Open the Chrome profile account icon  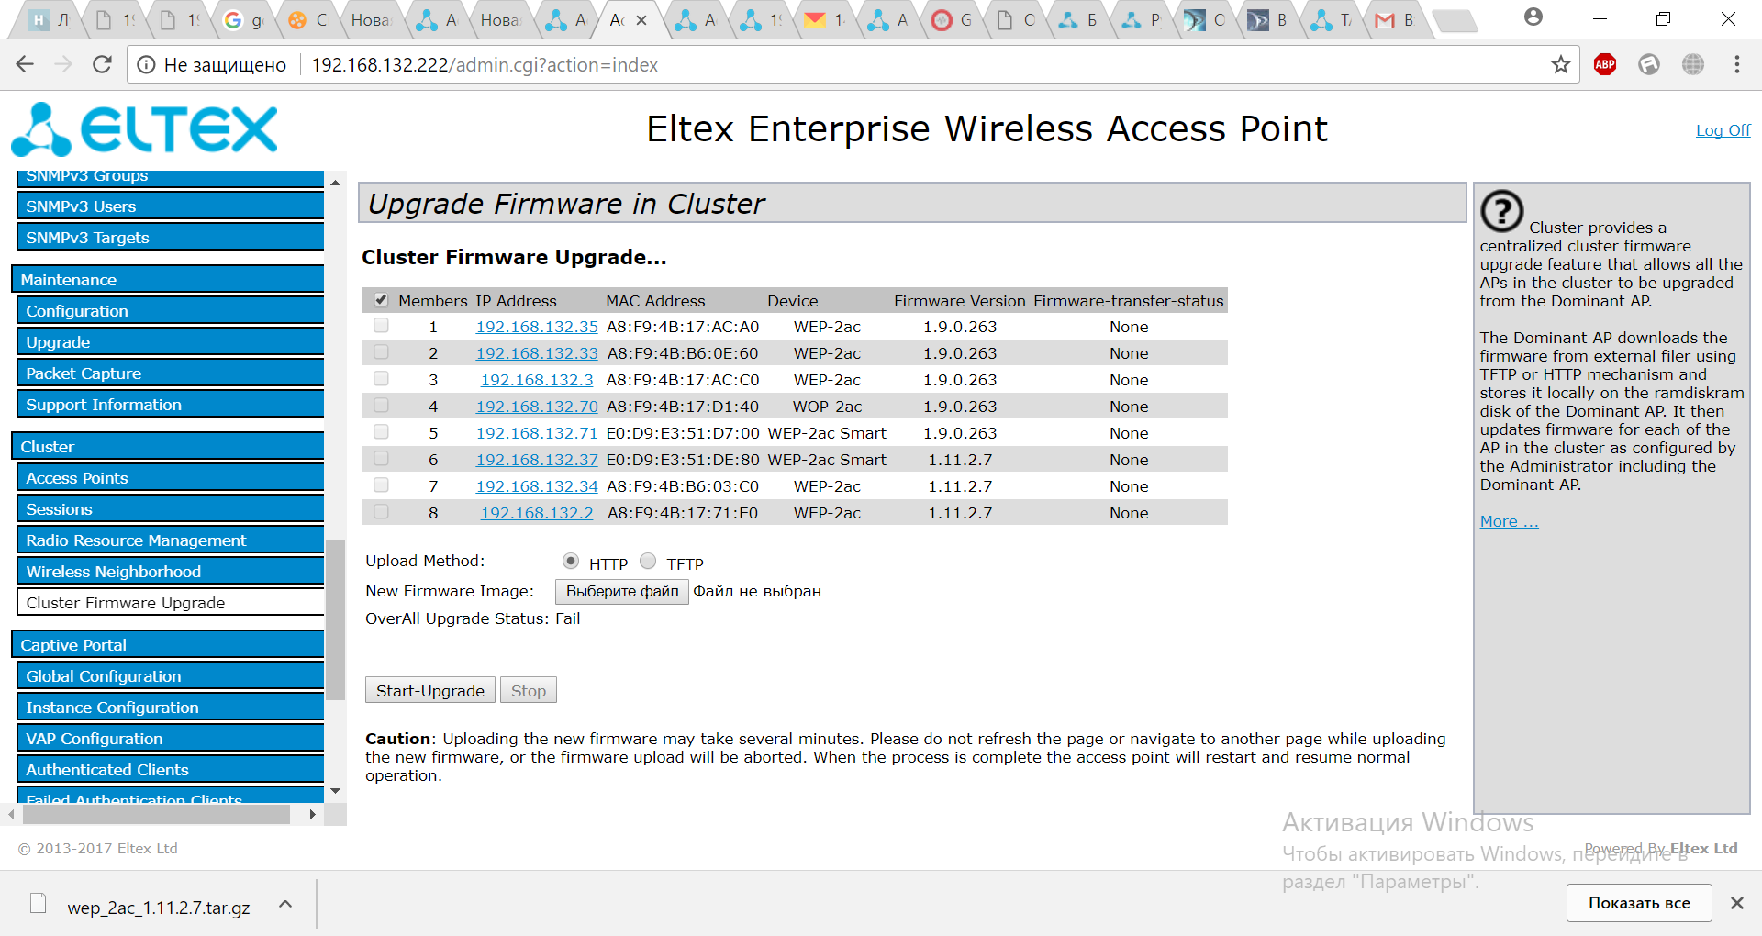coord(1533,17)
